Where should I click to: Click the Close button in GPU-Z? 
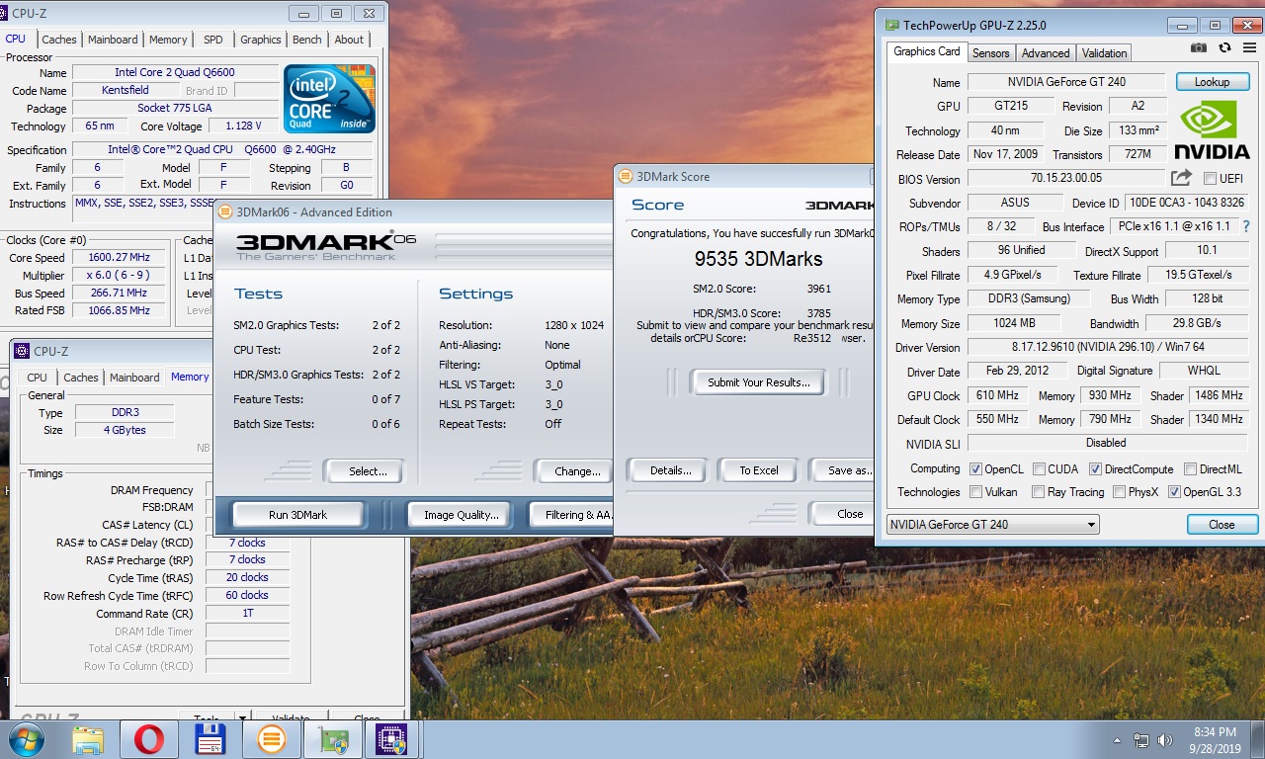pos(1222,525)
